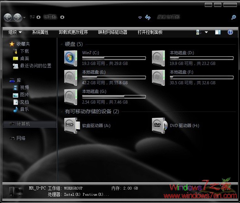The height and width of the screenshot is (203, 240).
Task: Refresh the current location
Action: [148, 18]
